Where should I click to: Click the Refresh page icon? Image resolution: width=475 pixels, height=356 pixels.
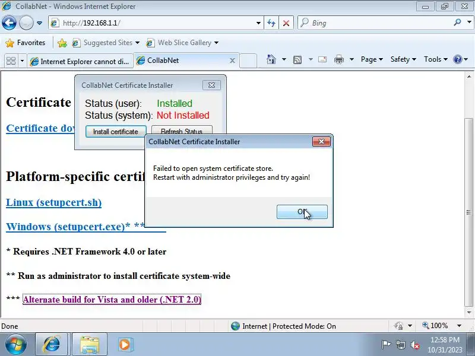coord(271,23)
